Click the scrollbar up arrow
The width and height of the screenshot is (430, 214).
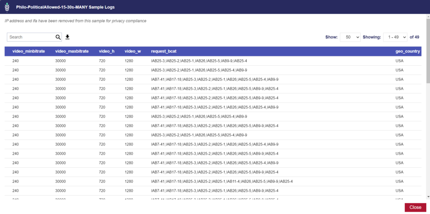428,16
